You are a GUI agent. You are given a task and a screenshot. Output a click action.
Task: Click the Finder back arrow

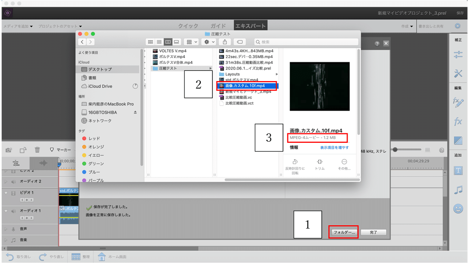pos(83,42)
